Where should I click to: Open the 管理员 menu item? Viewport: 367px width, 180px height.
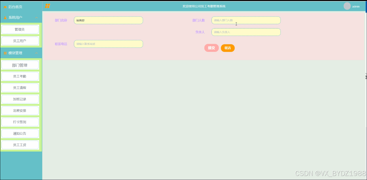click(x=20, y=29)
